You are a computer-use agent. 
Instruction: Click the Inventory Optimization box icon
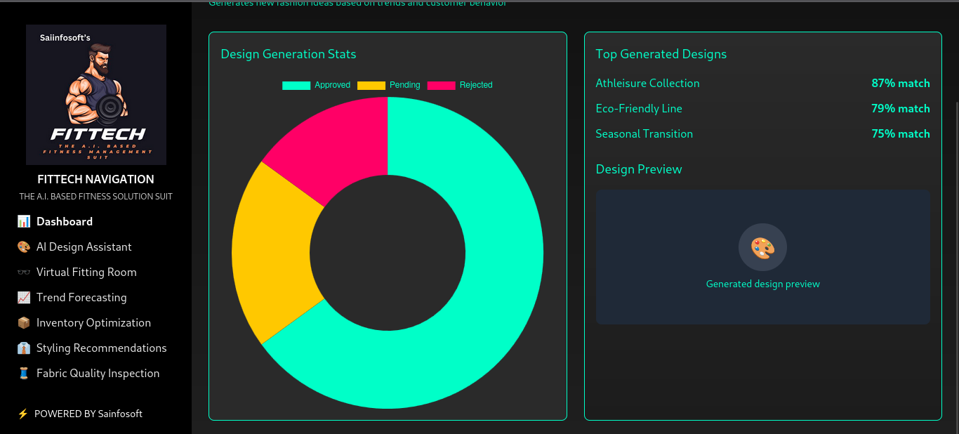24,323
